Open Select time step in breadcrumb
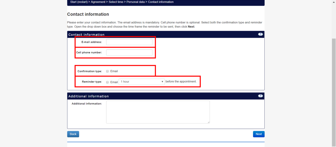336x147 pixels. (x=116, y=2)
